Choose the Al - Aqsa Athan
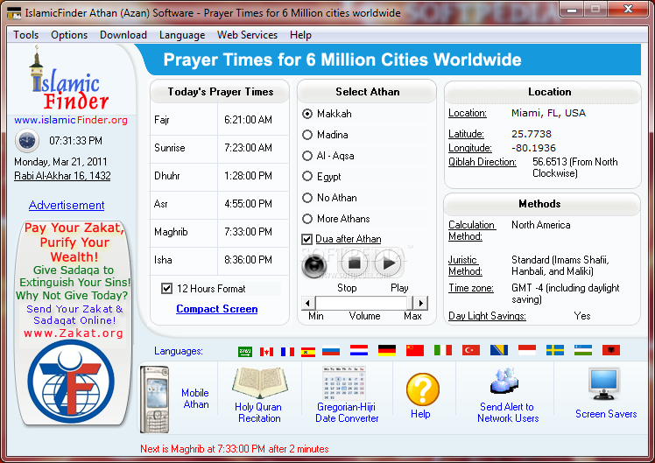 [307, 156]
